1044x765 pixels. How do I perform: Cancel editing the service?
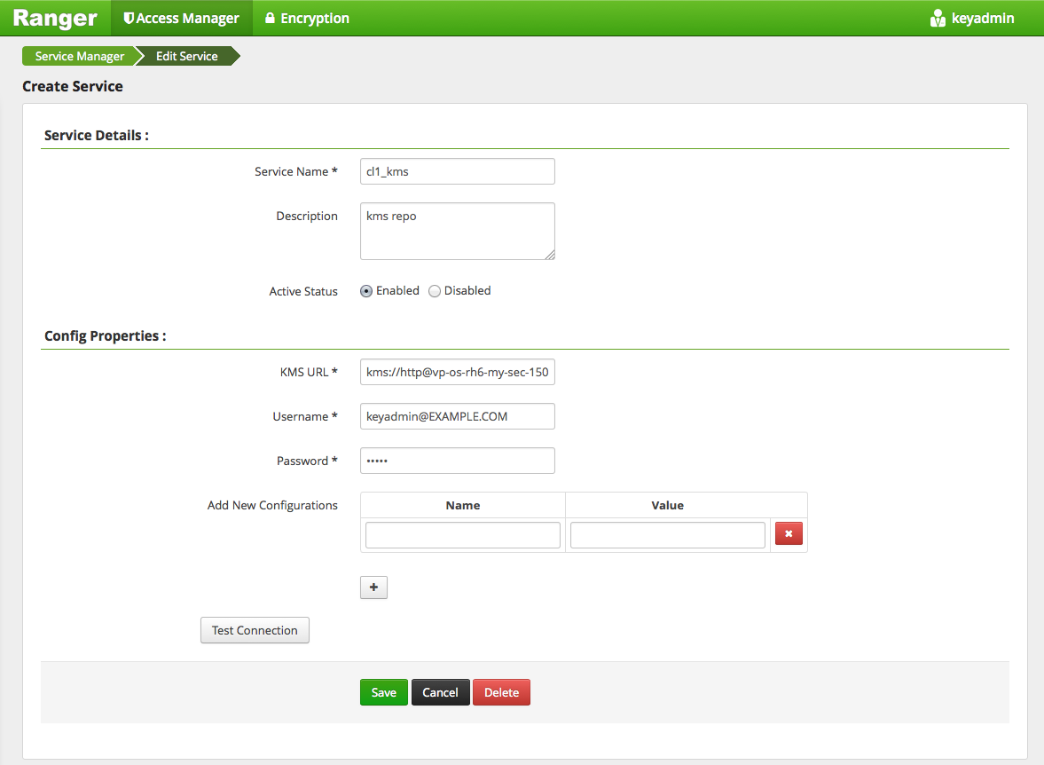[x=440, y=692]
